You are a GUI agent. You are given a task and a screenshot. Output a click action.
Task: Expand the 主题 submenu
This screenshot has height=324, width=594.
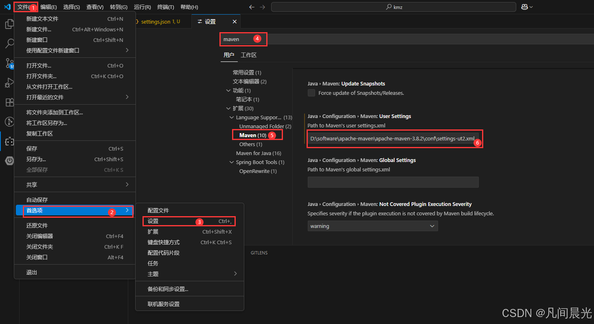(x=190, y=274)
